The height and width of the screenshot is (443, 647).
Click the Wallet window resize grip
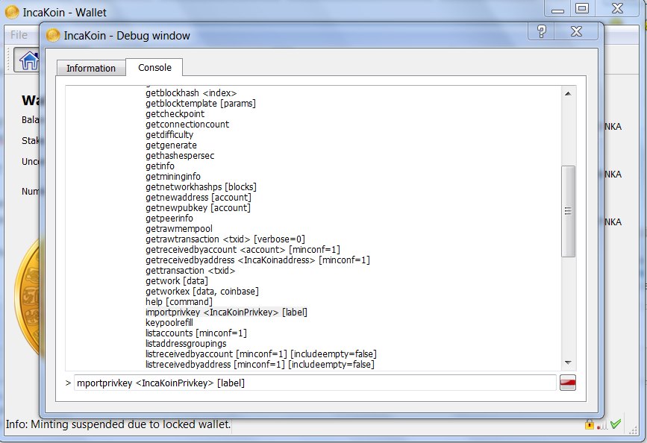coord(633,430)
